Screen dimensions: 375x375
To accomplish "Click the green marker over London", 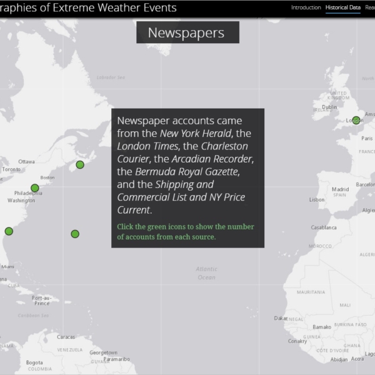I will tap(356, 121).
